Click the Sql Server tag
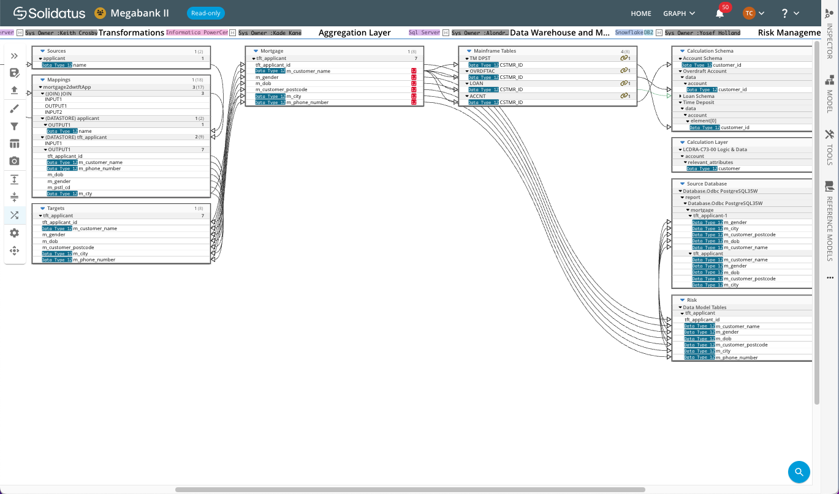839x494 pixels. 425,32
